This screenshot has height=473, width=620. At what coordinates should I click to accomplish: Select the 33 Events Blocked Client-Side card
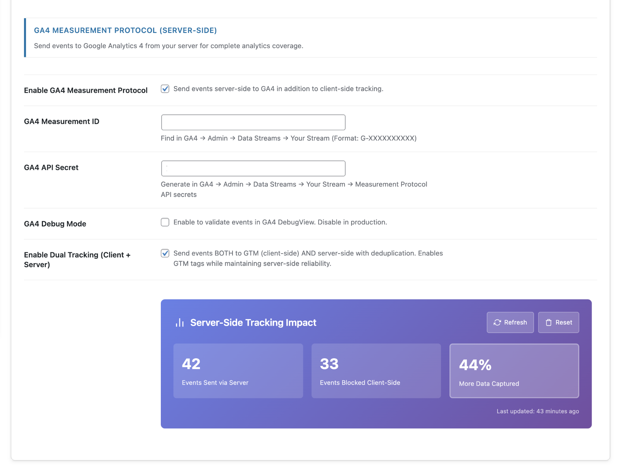tap(376, 370)
